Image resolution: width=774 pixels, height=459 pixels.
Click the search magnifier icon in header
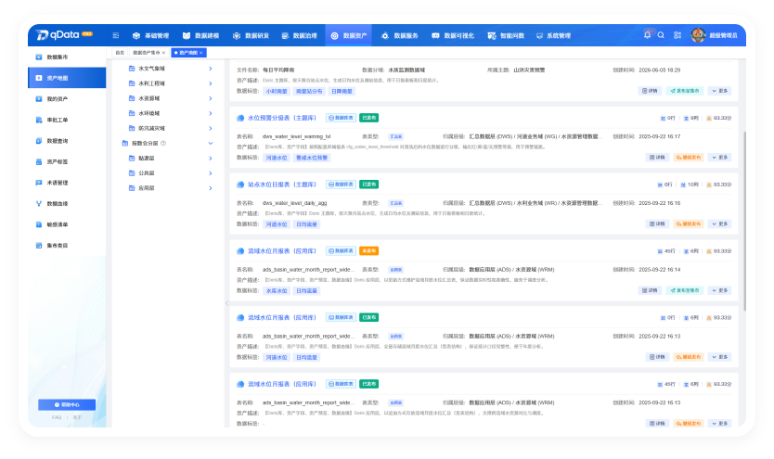(661, 35)
